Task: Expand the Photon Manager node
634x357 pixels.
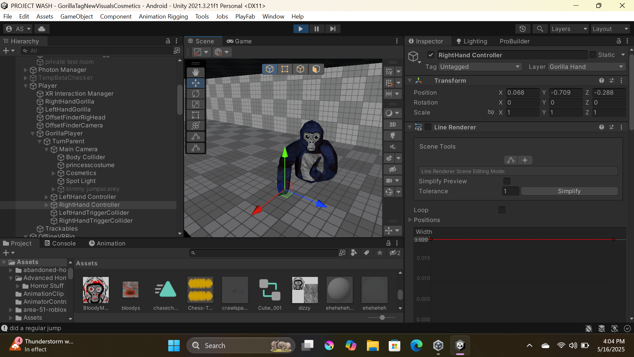Action: [x=26, y=70]
